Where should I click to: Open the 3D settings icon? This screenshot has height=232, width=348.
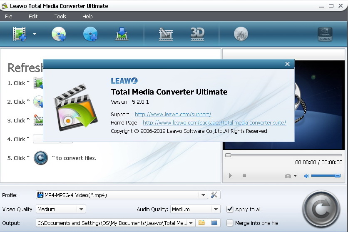pos(197,34)
